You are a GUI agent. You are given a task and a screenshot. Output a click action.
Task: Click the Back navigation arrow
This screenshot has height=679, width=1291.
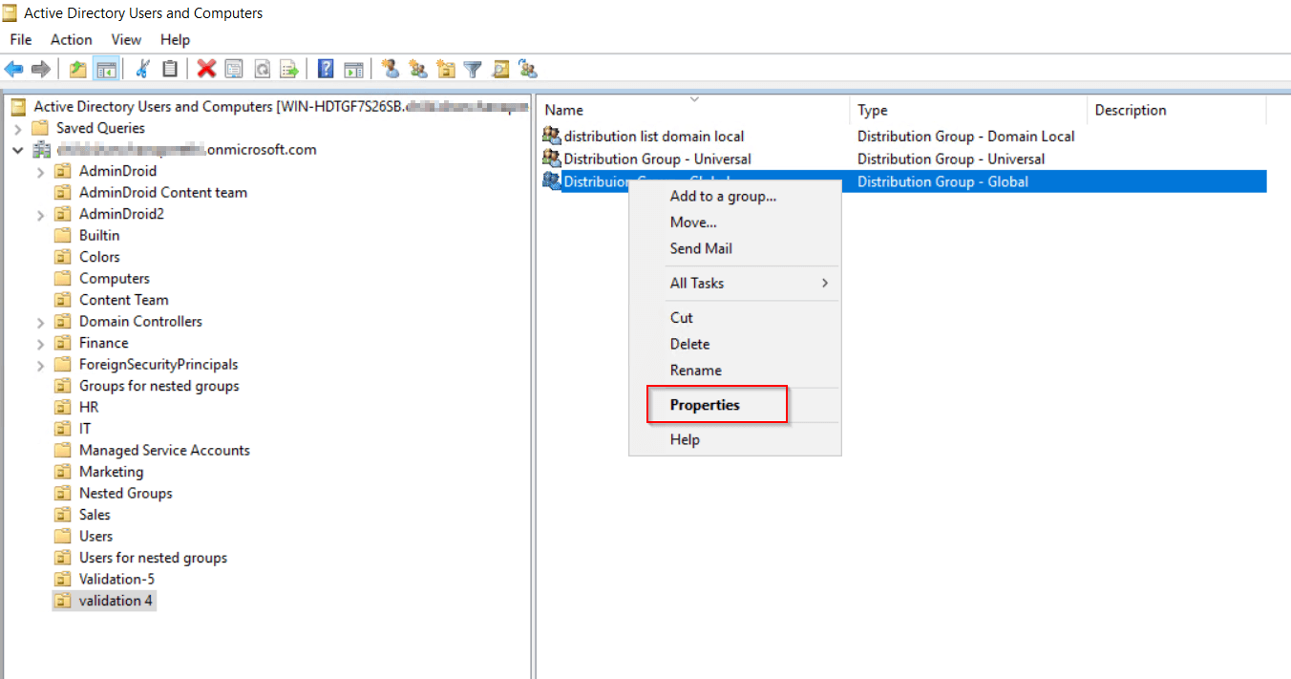[x=12, y=69]
